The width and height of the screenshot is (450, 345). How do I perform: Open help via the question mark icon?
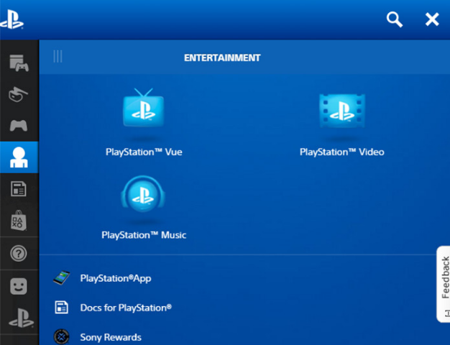pyautogui.click(x=19, y=253)
